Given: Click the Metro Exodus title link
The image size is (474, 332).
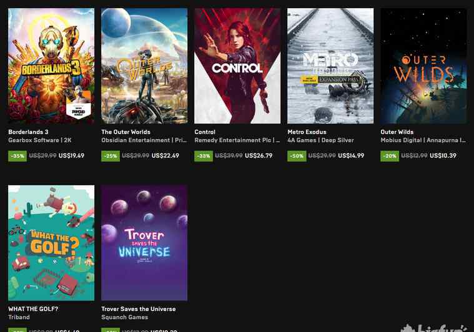Looking at the screenshot, I should (x=307, y=132).
